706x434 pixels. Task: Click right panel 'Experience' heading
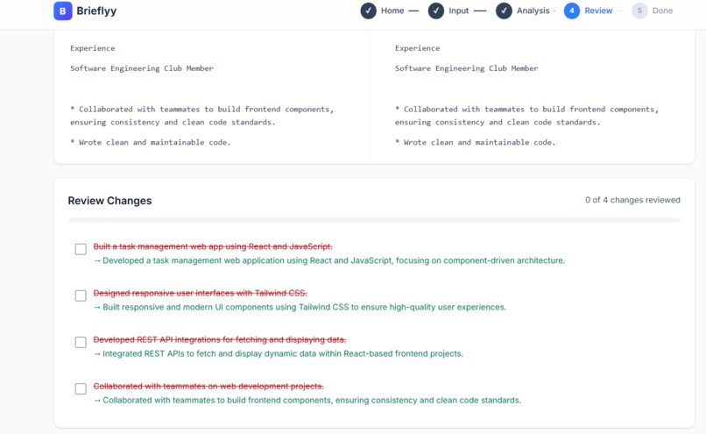pos(418,48)
